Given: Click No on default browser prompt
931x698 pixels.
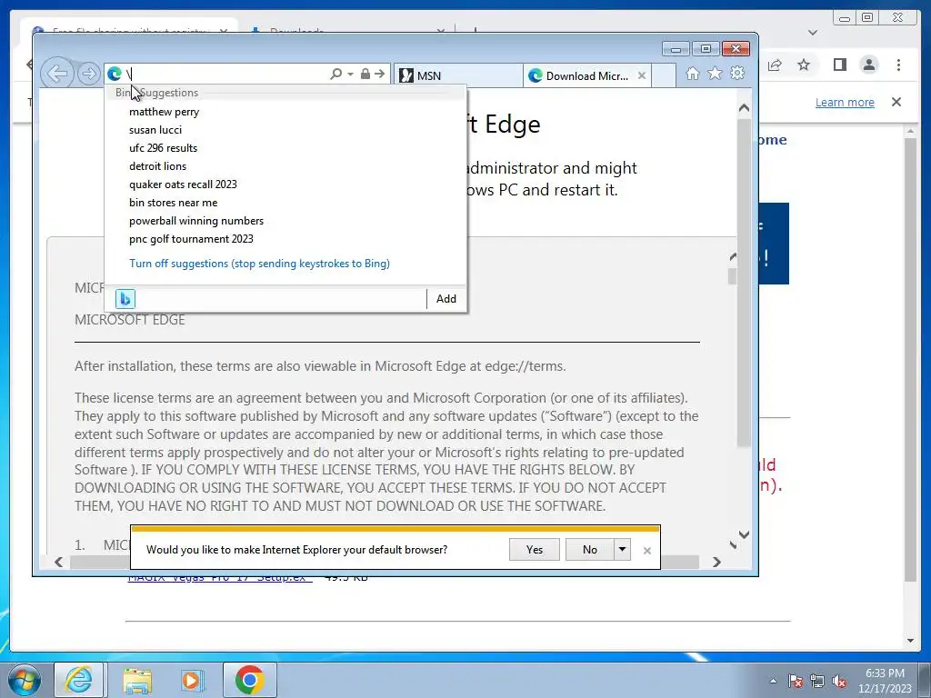Looking at the screenshot, I should pyautogui.click(x=589, y=550).
